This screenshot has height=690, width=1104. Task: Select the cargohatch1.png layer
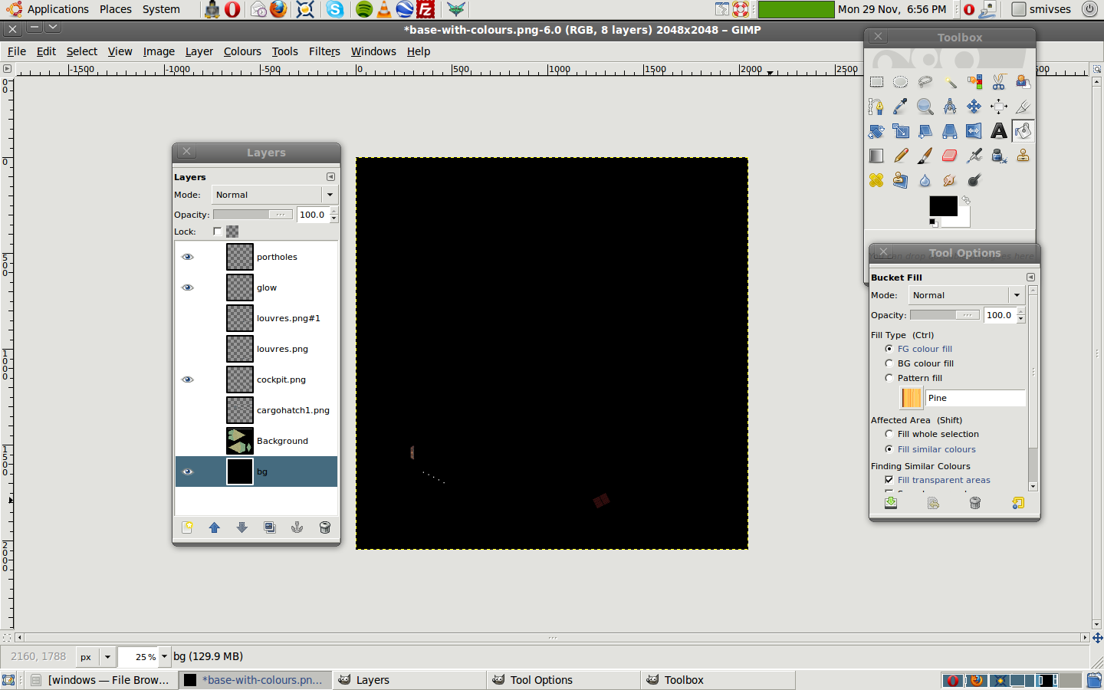(x=293, y=410)
